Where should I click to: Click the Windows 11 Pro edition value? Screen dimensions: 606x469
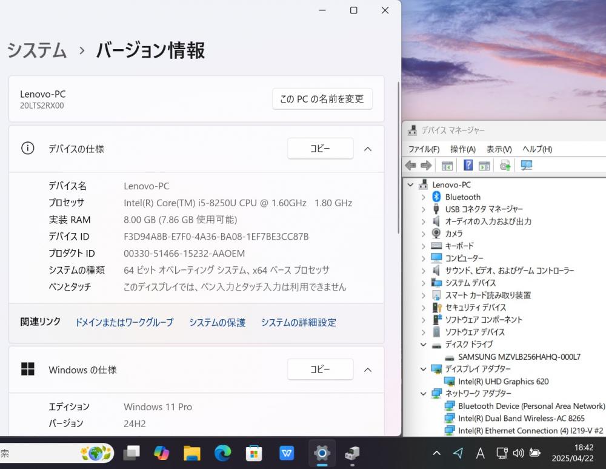coord(158,407)
